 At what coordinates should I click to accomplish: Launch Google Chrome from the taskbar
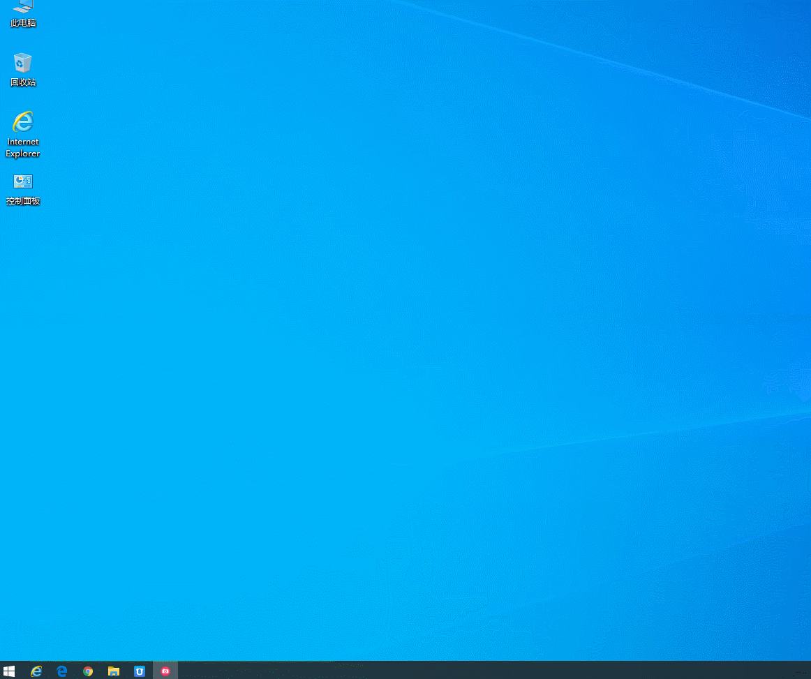click(88, 671)
